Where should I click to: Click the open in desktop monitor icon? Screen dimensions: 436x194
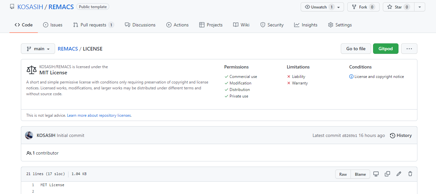376,174
